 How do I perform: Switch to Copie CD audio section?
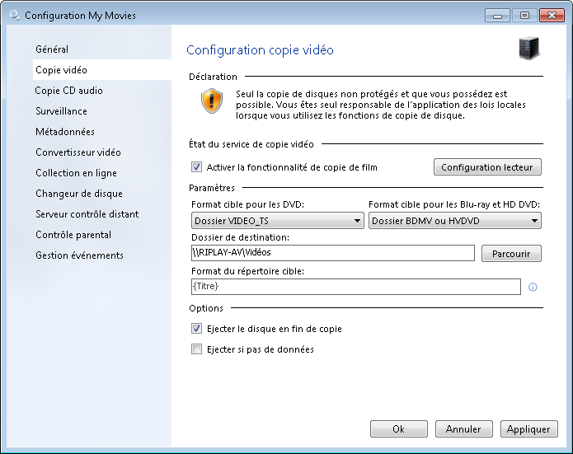[68, 91]
